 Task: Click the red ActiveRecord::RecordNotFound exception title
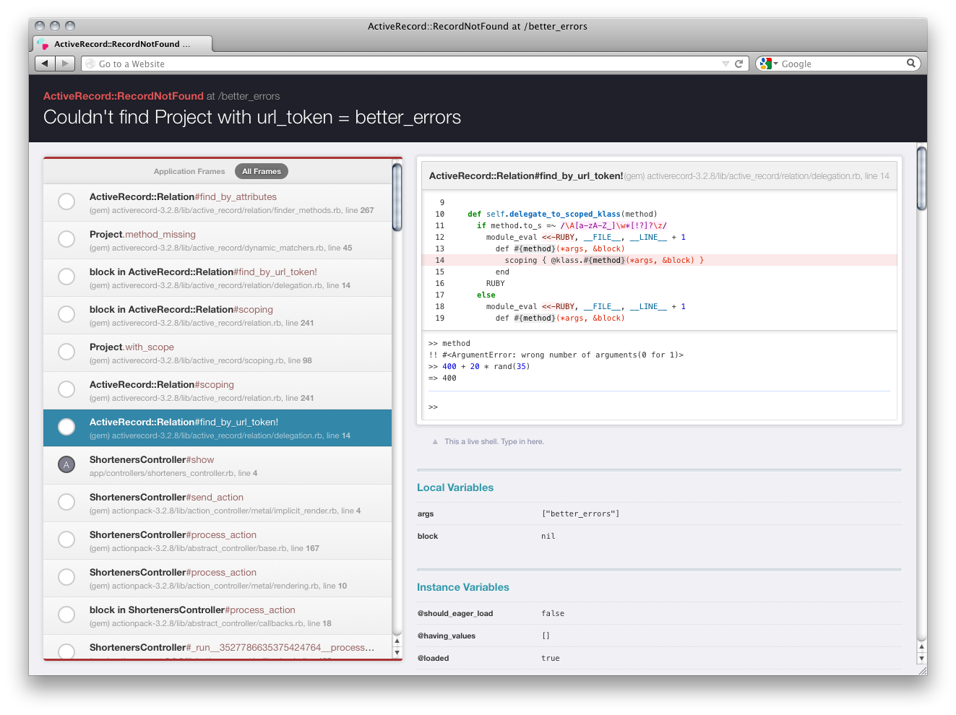pos(124,96)
